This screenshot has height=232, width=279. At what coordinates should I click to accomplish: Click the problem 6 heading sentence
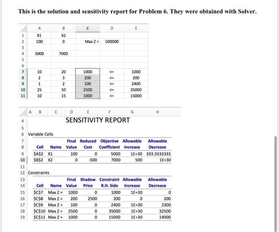point(138,12)
